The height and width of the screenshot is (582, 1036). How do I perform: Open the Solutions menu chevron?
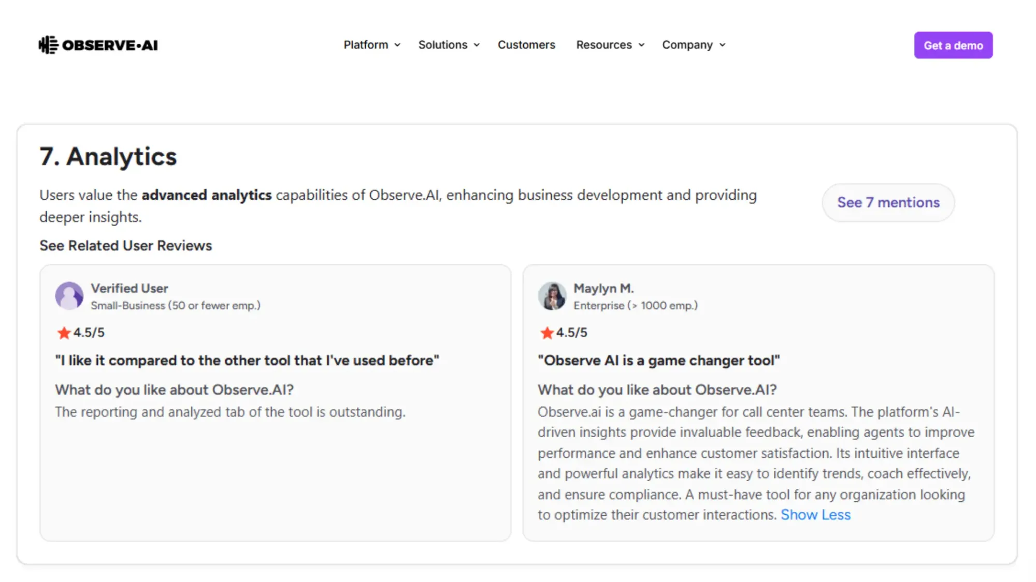pyautogui.click(x=477, y=45)
